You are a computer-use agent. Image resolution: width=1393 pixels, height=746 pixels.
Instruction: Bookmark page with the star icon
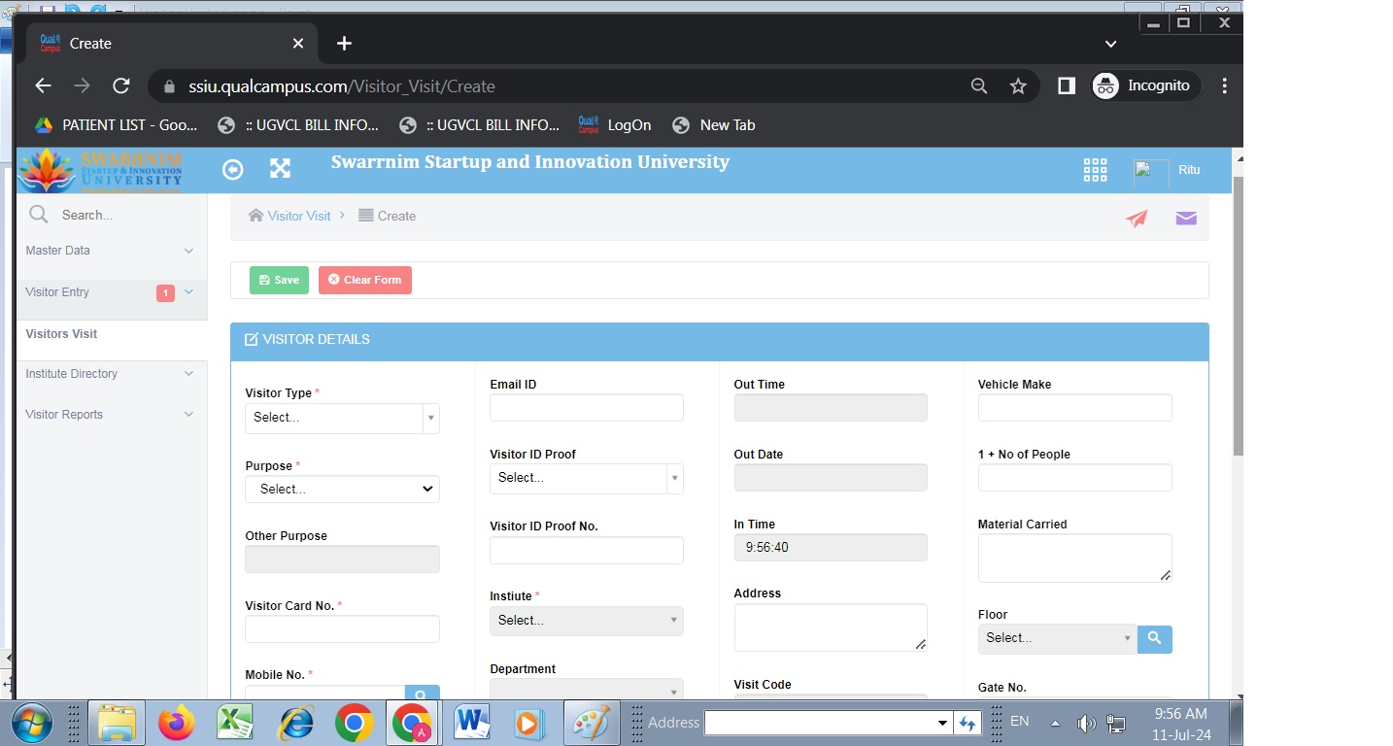coord(1018,86)
